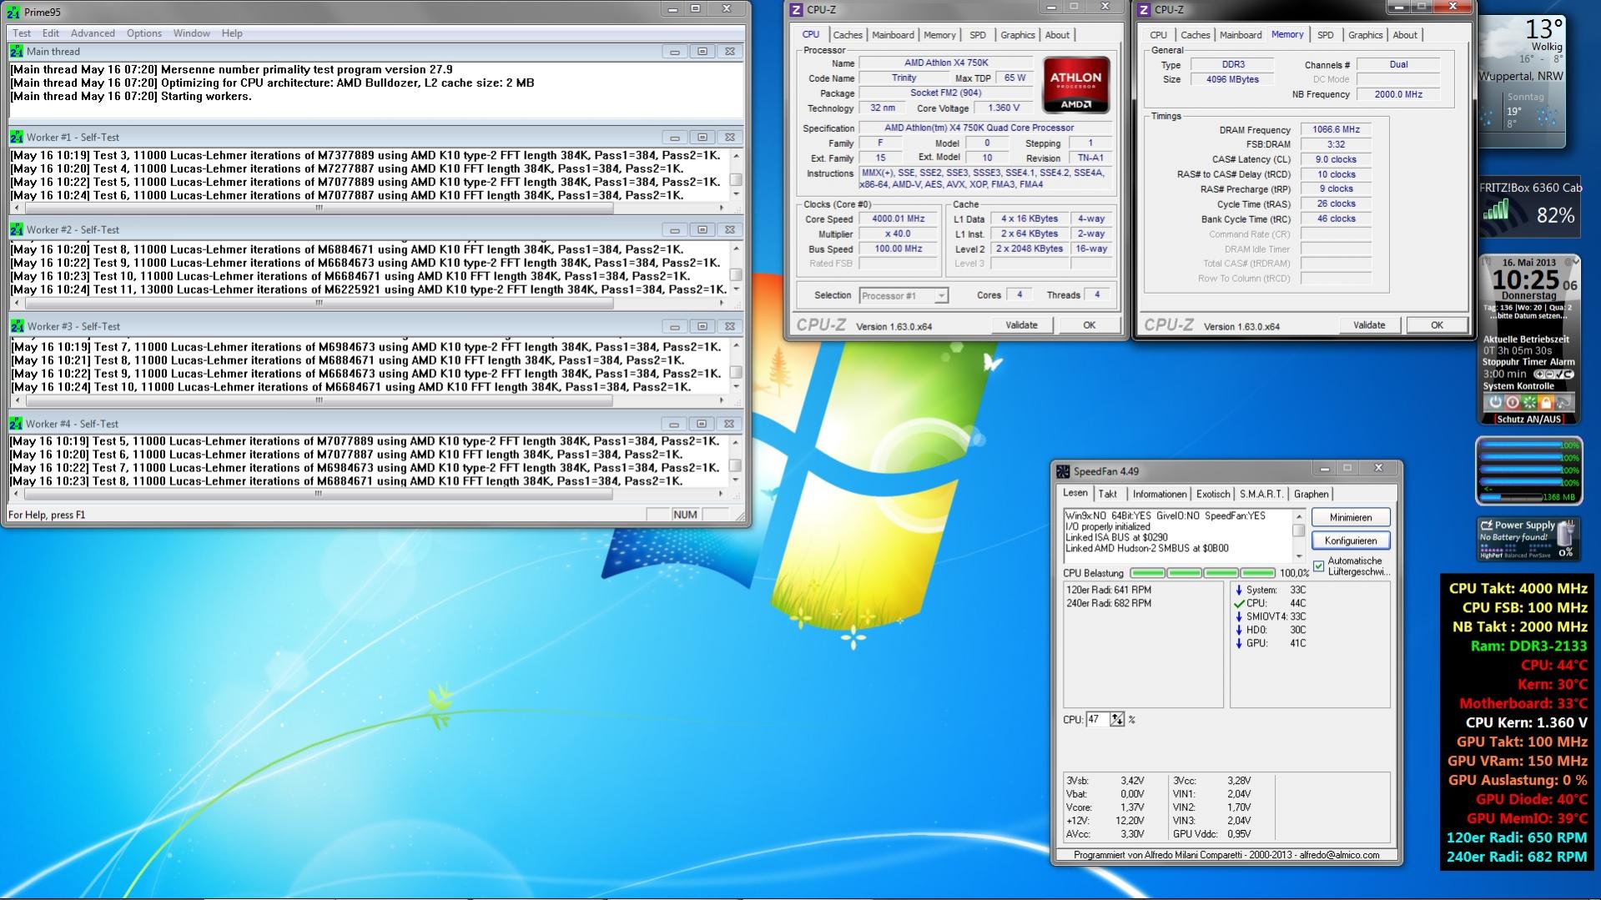Screen dimensions: 1601x900
Task: Click the blue power icon in System Kontrolle
Action: pyautogui.click(x=1495, y=402)
